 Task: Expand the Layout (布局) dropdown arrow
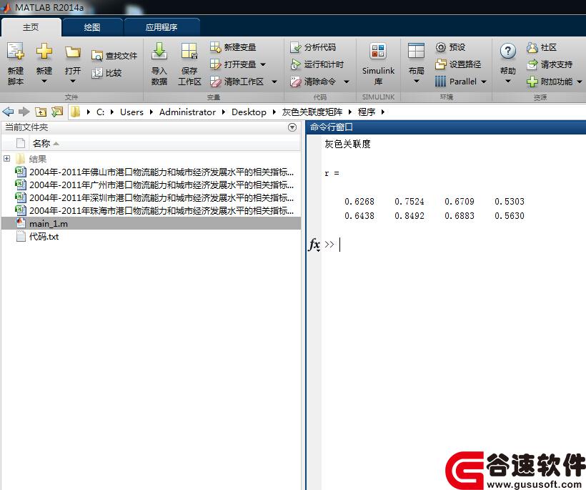pyautogui.click(x=416, y=81)
